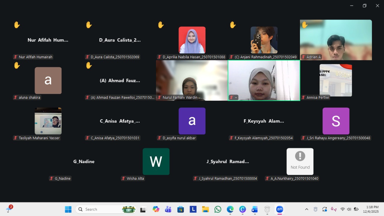Viewport: 384px width, 216px height.
Task: Launch Microsoft Teams from the taskbar
Action: [168, 209]
